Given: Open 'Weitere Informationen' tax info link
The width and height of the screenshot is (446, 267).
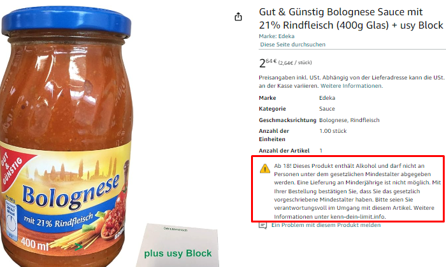Looking at the screenshot, I should tap(352, 86).
